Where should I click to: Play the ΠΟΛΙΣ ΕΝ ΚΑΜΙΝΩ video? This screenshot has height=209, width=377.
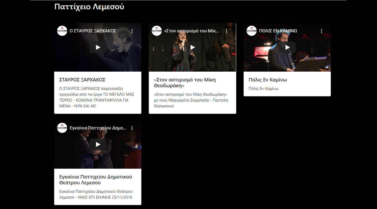pyautogui.click(x=287, y=47)
